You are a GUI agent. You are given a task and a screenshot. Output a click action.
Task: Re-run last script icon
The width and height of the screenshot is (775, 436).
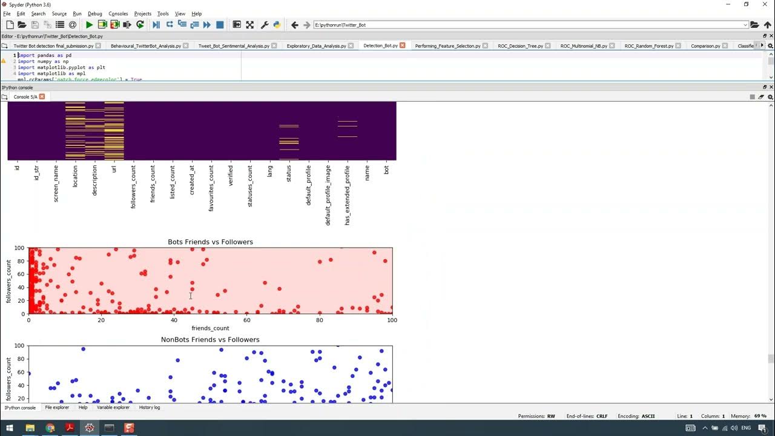coord(140,25)
